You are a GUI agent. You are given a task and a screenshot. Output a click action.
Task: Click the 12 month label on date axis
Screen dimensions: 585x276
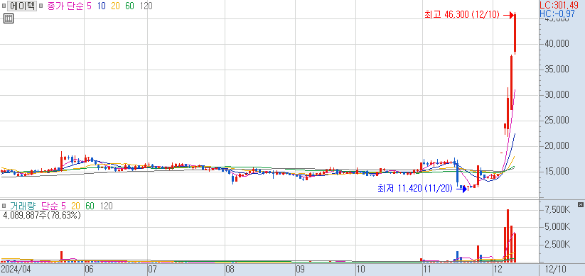tap(498, 269)
